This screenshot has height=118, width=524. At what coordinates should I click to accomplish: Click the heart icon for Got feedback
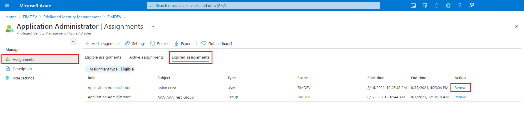tap(204, 43)
